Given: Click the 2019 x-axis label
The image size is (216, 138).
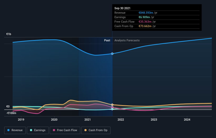Looking at the screenshot, I should [21, 120].
